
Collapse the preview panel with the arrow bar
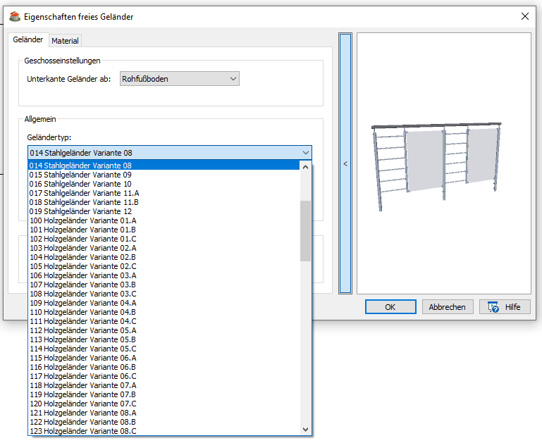coord(345,163)
